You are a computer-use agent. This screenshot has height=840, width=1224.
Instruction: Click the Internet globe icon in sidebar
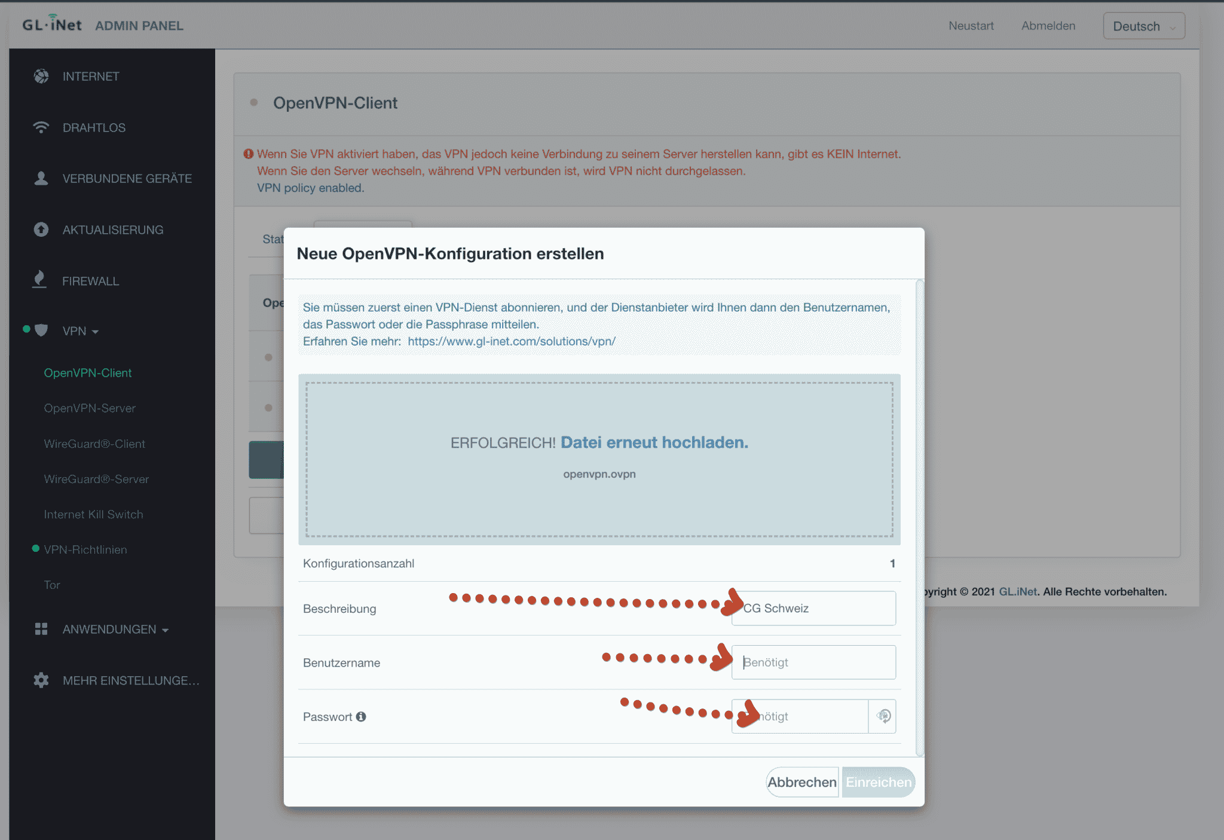pos(41,77)
